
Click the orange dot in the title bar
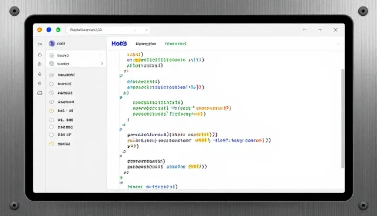click(39, 30)
